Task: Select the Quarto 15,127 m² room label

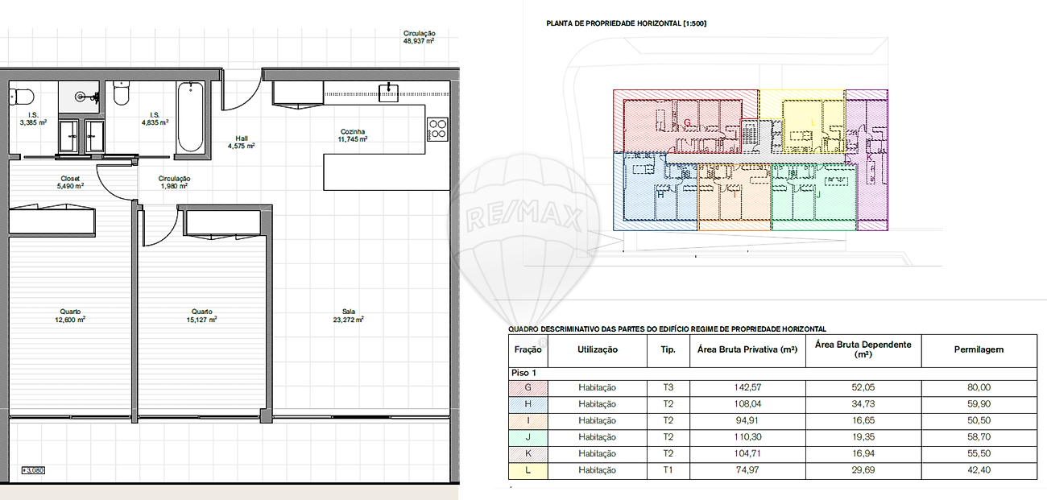Action: (201, 316)
